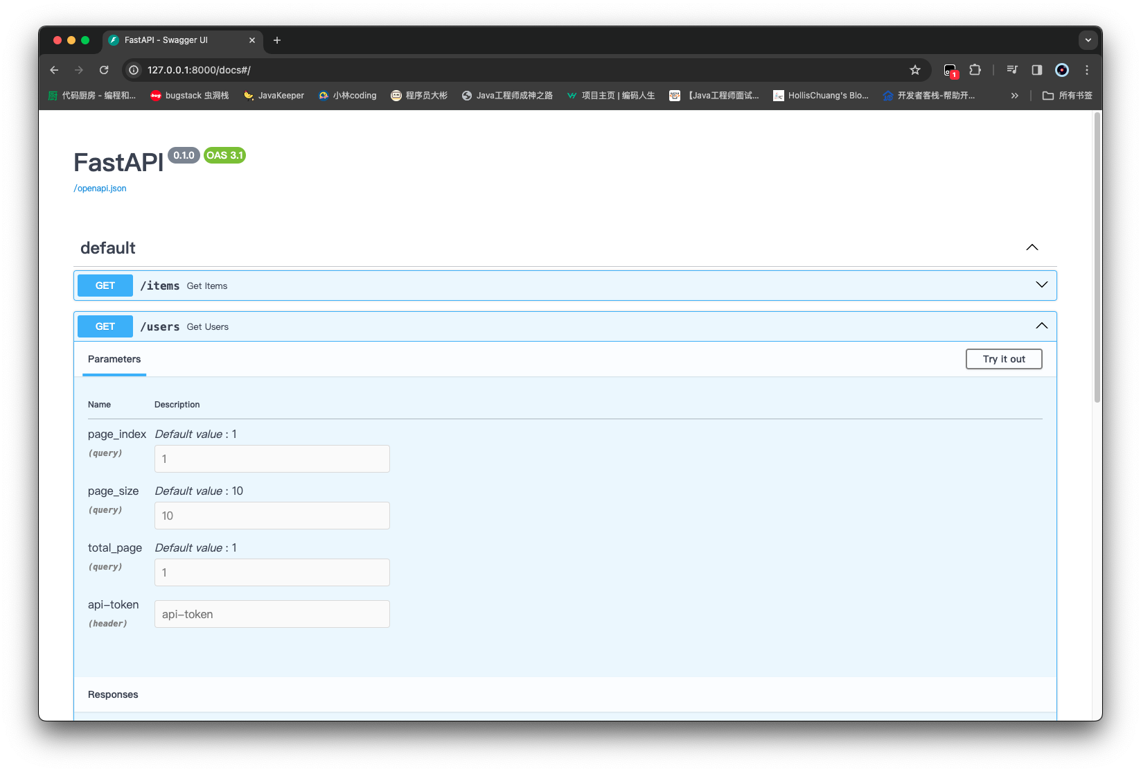The image size is (1141, 772).
Task: Open the 小林coding bookmark
Action: coord(348,96)
